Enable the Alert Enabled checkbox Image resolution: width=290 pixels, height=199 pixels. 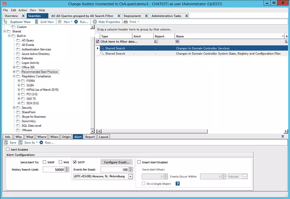(x=7, y=149)
